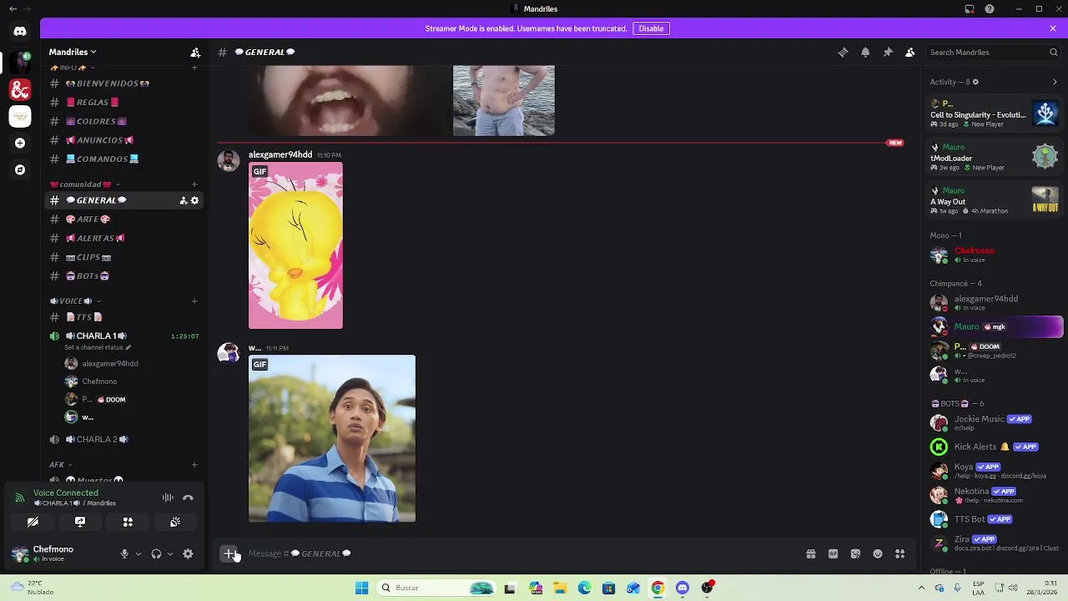Collapse the AFK category
The image size is (1068, 601).
pyautogui.click(x=60, y=465)
